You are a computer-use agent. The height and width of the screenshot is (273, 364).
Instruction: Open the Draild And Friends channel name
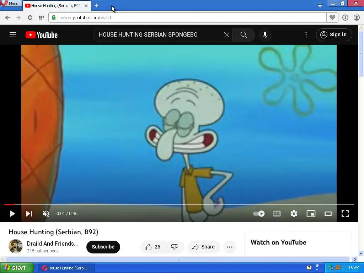pos(52,243)
